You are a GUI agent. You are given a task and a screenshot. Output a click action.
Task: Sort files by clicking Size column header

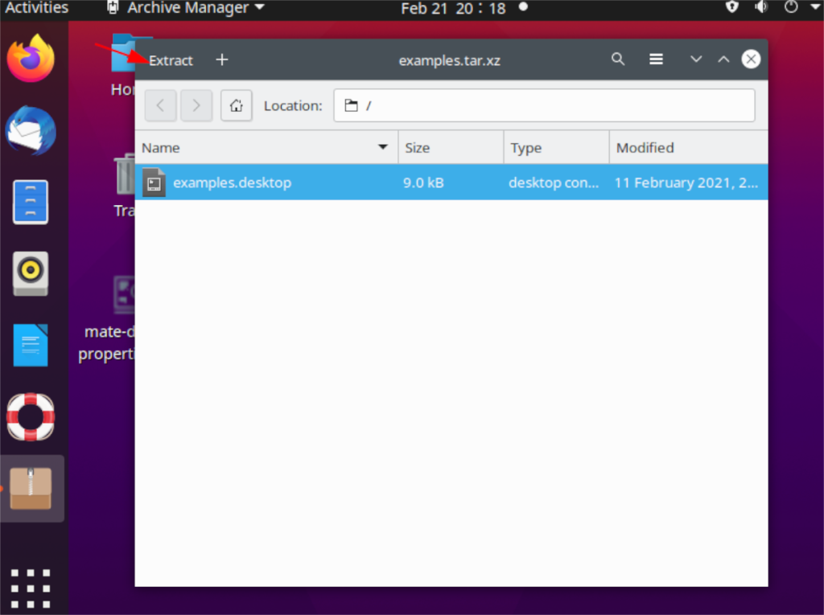point(418,147)
